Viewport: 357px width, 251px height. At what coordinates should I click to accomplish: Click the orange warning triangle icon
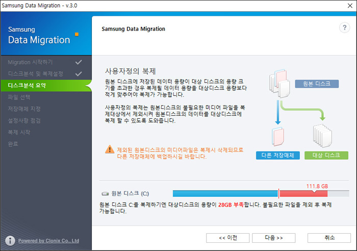(110, 149)
